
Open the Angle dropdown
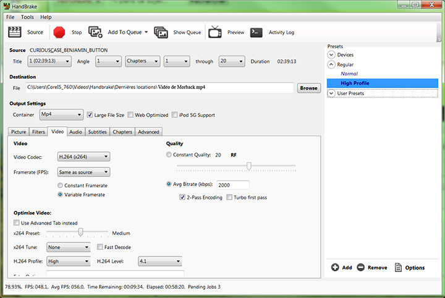pos(108,61)
